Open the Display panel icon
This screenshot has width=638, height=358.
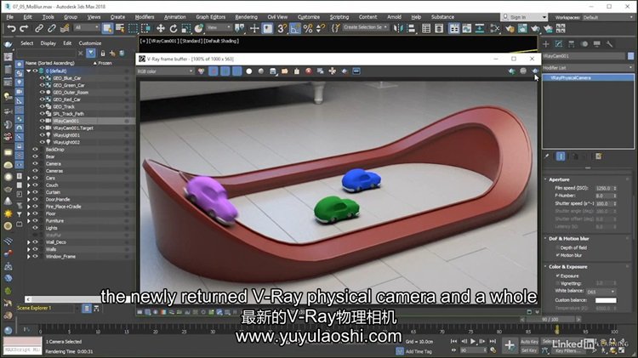click(597, 44)
